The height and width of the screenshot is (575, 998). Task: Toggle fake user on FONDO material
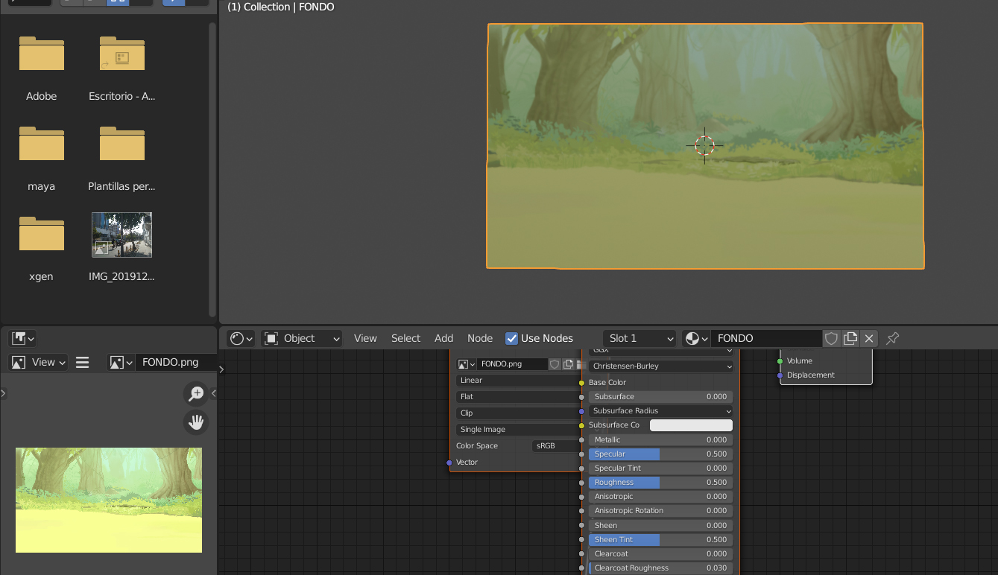tap(832, 339)
